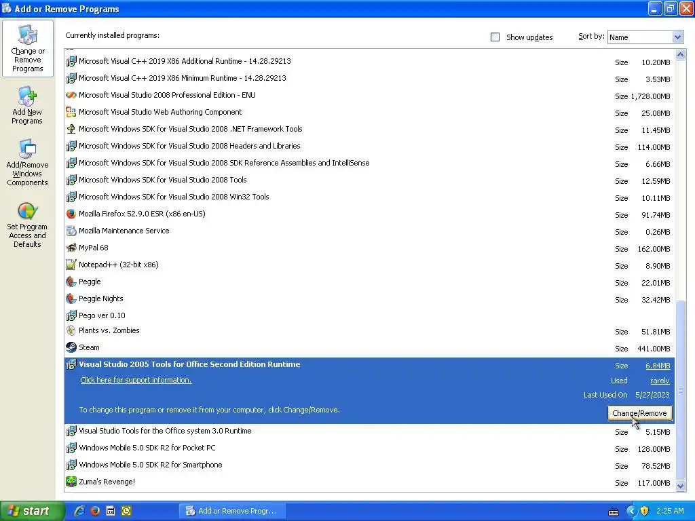Click the Zuma's Revenge! frog icon

point(71,482)
